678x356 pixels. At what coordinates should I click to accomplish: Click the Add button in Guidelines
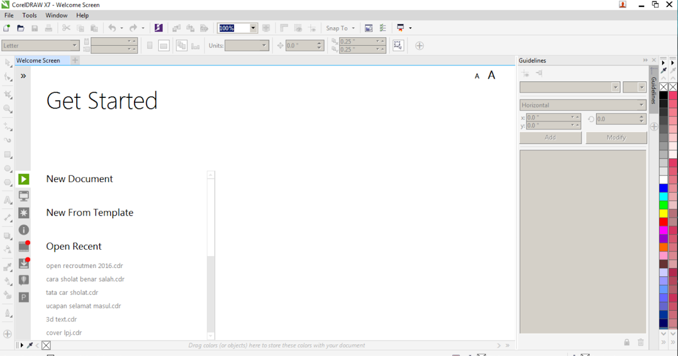[550, 137]
